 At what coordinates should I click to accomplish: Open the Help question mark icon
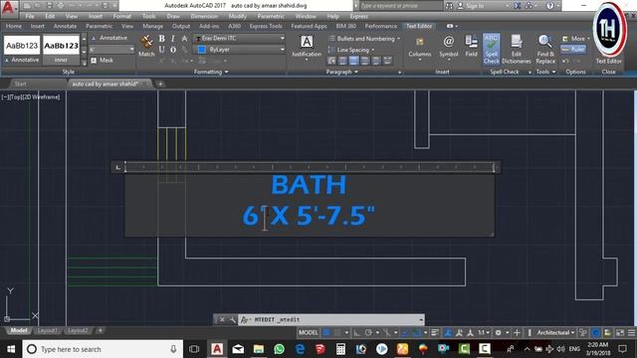coord(549,6)
